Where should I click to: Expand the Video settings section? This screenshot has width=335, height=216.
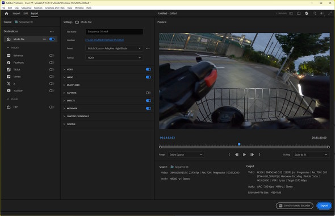coord(64,69)
